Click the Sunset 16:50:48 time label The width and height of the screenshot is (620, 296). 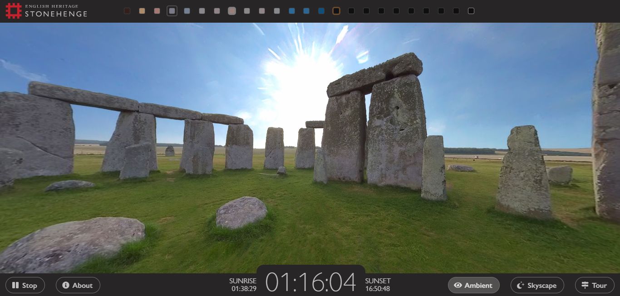point(378,285)
